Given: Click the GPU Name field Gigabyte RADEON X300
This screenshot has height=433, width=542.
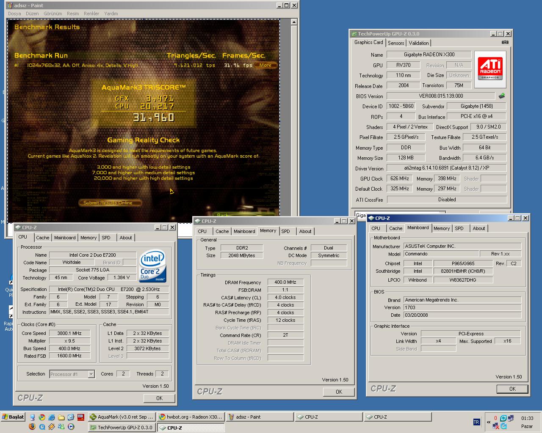Looking at the screenshot, I should (x=429, y=55).
